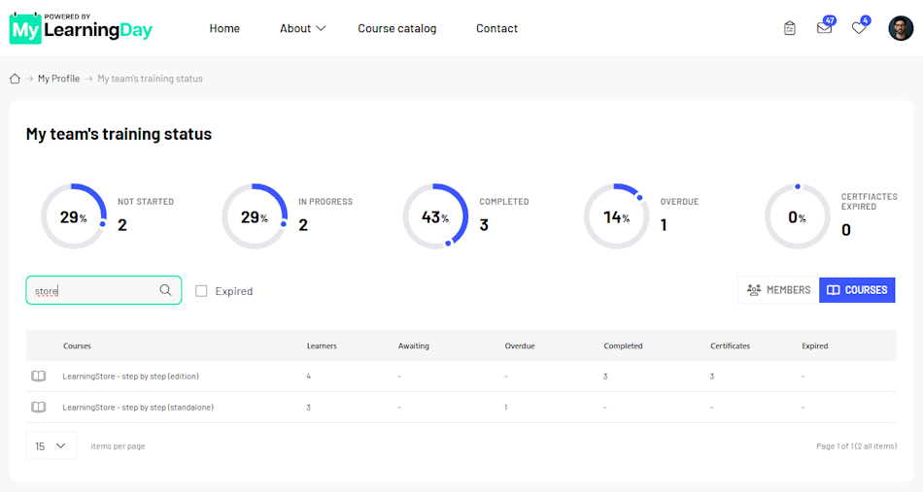Viewport: 923px width, 492px height.
Task: Go to My Profile breadcrumb link
Action: click(x=58, y=79)
